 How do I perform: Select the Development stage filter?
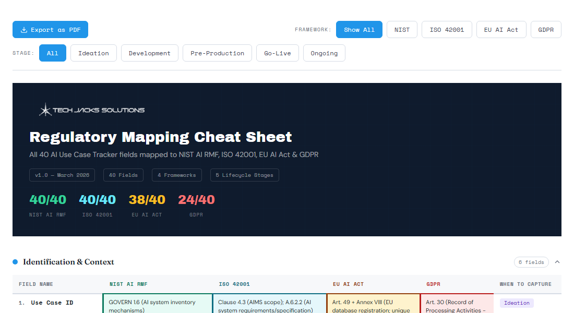150,53
